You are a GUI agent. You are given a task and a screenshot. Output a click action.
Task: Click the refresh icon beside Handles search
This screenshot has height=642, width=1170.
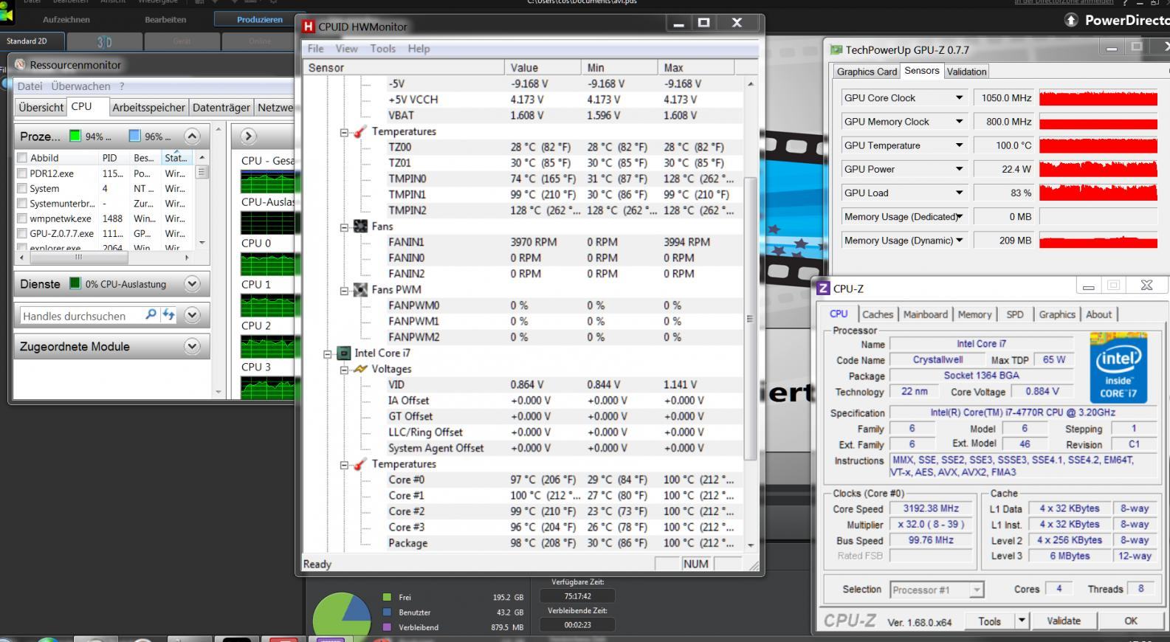point(168,315)
